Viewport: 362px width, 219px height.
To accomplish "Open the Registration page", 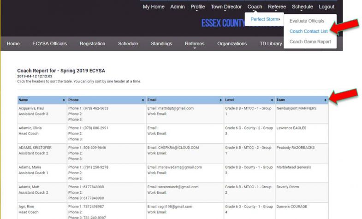I will pos(92,43).
